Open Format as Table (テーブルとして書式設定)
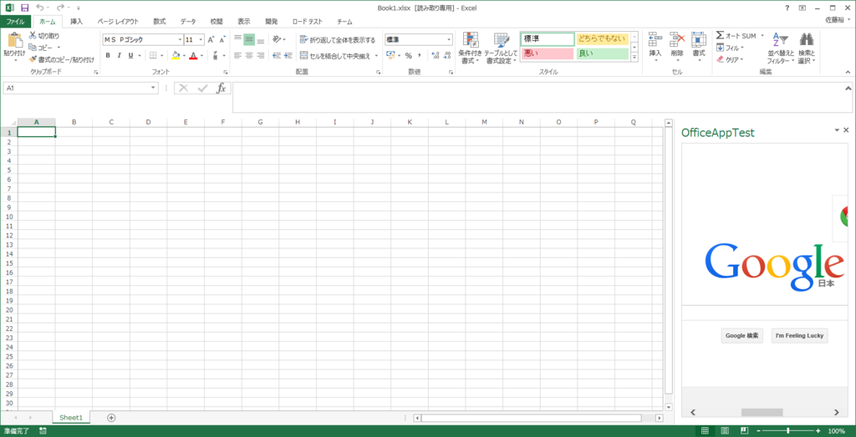856x437 pixels. click(502, 48)
